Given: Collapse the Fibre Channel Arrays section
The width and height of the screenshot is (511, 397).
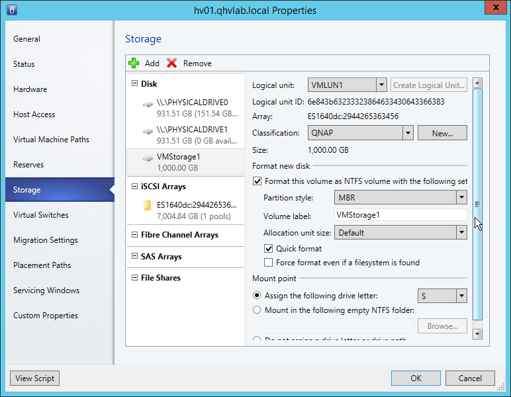Looking at the screenshot, I should coord(134,235).
